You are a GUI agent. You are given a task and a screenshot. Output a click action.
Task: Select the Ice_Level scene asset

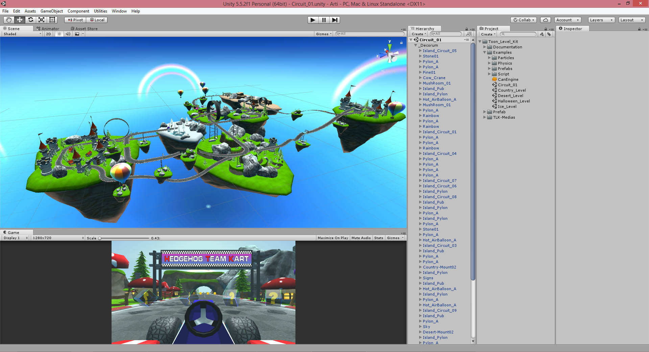[x=504, y=107]
